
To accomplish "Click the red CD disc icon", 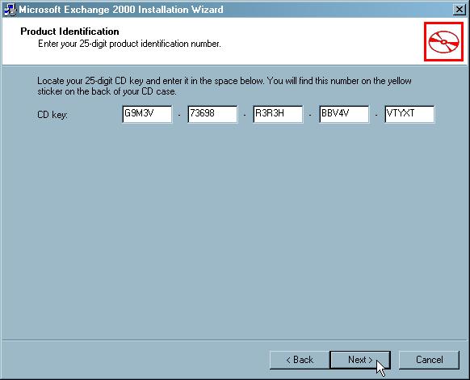I will 443,41.
